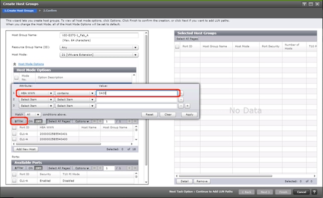Click the Remove button under Selected Host Groups
Viewport: 323px width, 198px height.
(202, 181)
